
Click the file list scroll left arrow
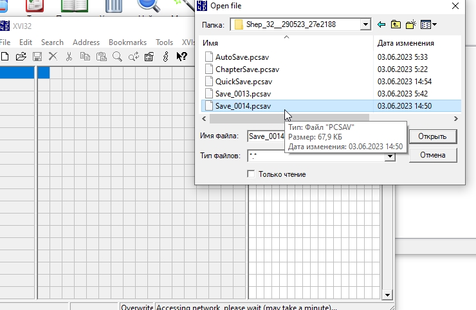205,119
